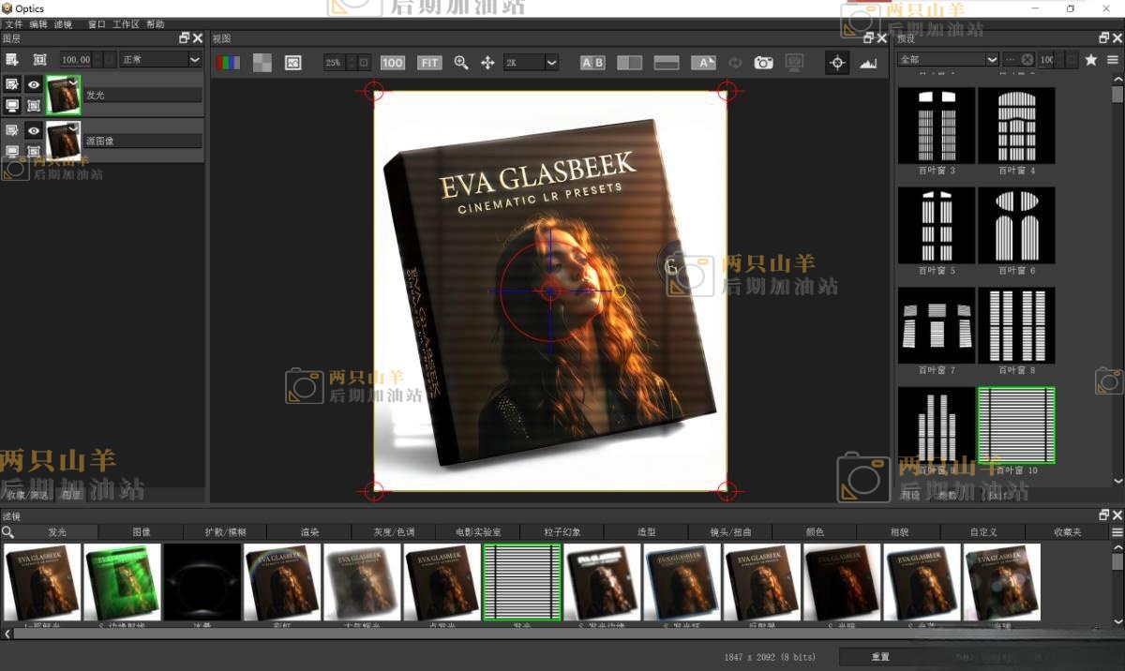Open the 滤镜 menu in menu bar

coord(63,24)
